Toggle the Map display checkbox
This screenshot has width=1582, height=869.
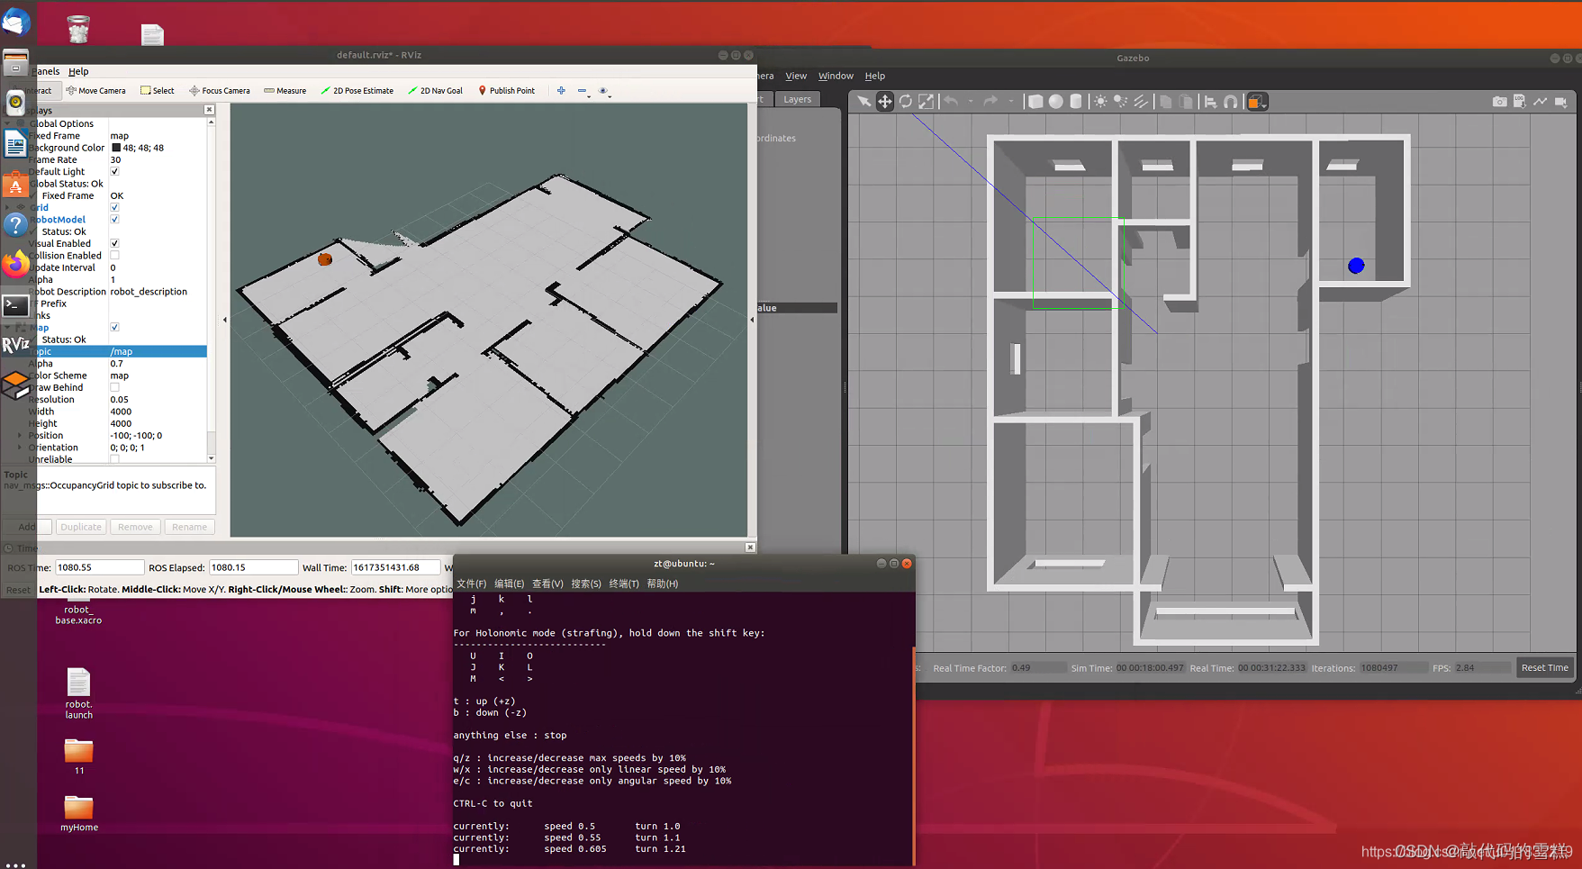click(x=114, y=327)
